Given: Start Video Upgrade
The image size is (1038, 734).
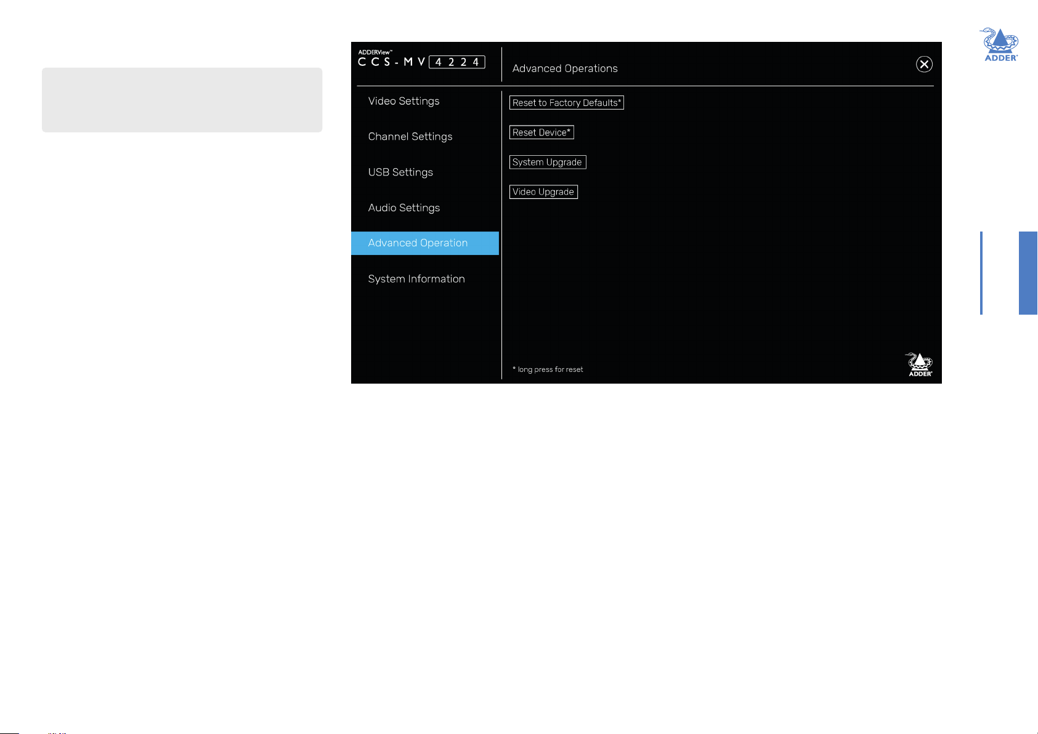Looking at the screenshot, I should [543, 192].
